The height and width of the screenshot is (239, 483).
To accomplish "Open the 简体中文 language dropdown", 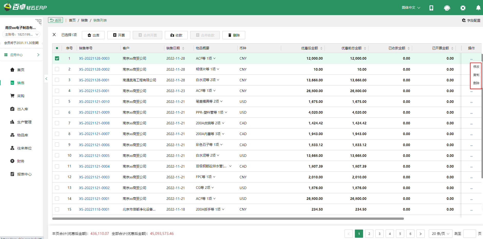I will (x=411, y=8).
